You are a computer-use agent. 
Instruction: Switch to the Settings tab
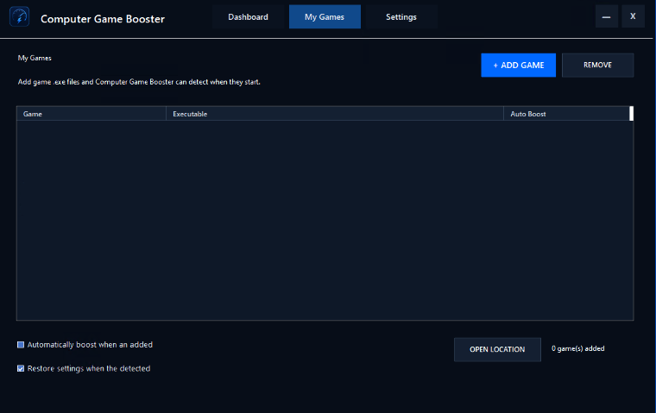(401, 16)
